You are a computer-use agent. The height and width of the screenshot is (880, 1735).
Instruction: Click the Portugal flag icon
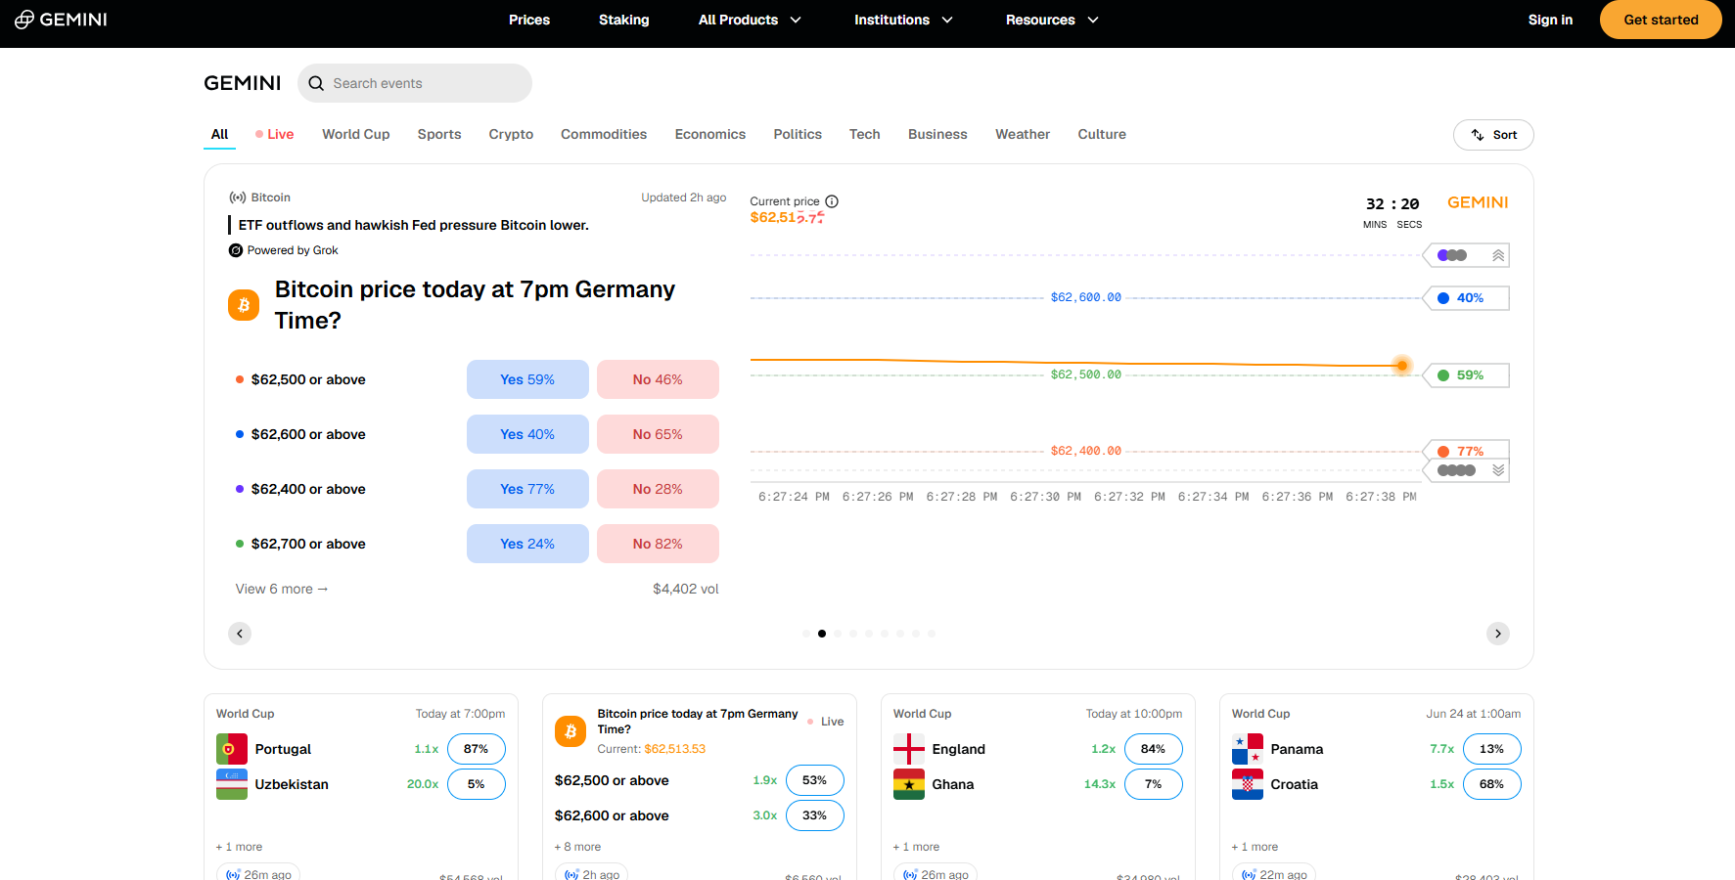click(x=232, y=749)
